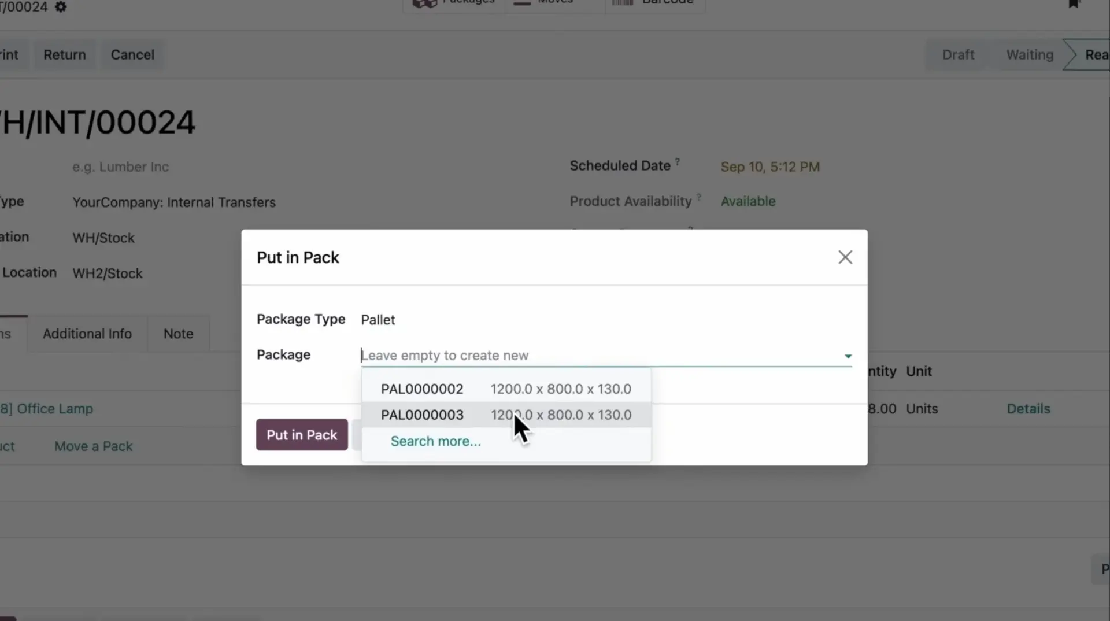The width and height of the screenshot is (1110, 621).
Task: Click the Return button
Action: click(65, 55)
